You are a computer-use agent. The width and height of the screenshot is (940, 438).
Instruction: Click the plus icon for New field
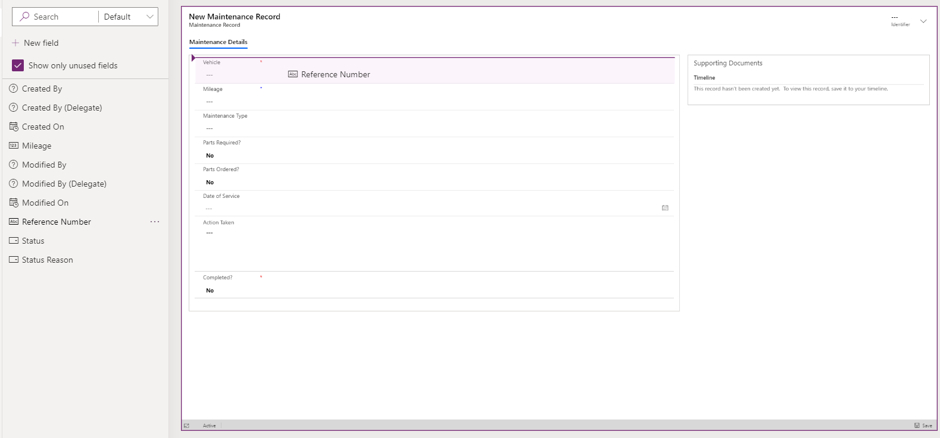pos(15,43)
